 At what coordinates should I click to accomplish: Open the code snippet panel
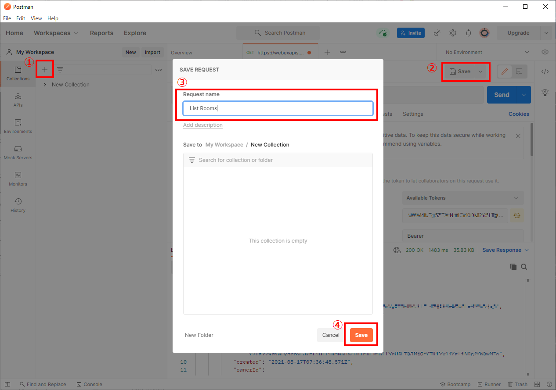point(545,71)
